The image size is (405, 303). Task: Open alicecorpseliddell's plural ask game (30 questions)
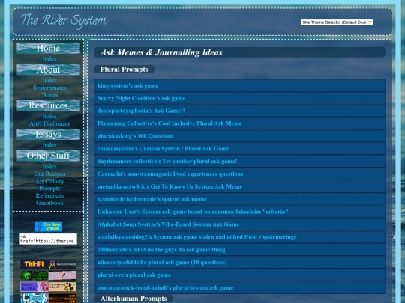239,263
